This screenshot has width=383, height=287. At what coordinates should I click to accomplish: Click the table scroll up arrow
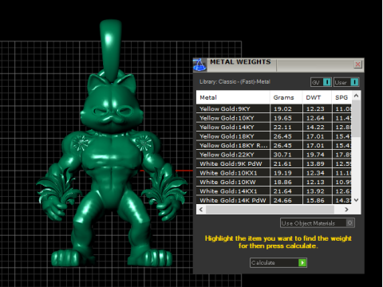357,96
